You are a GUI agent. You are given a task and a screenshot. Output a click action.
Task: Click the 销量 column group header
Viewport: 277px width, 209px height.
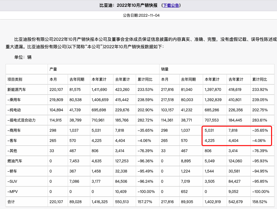point(165,69)
